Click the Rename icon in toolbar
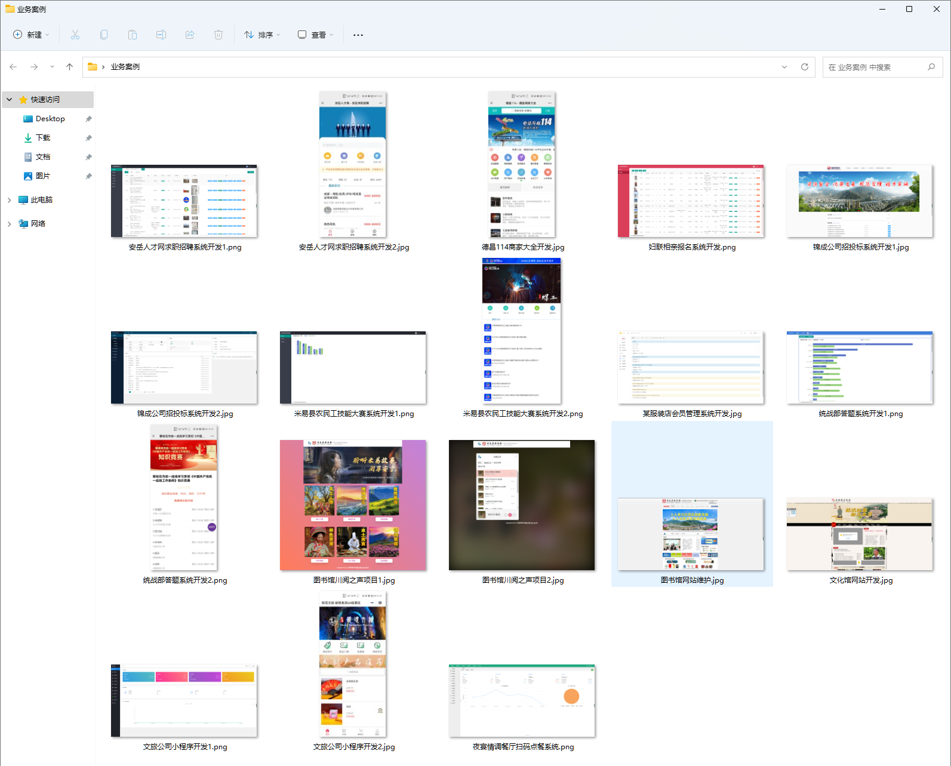 coord(161,35)
